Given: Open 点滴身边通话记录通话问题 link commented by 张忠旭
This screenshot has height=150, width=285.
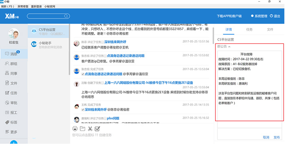Looking at the screenshot, I should point(125,56).
